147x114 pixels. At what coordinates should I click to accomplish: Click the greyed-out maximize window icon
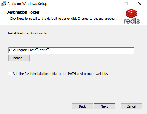click(126, 4)
